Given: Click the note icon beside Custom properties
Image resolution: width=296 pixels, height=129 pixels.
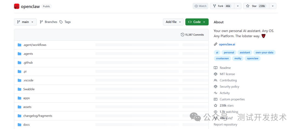Looking at the screenshot, I should 215,99.
